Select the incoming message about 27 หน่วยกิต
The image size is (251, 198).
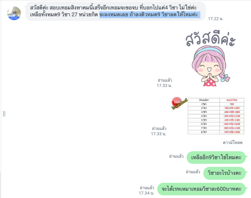tap(115, 11)
